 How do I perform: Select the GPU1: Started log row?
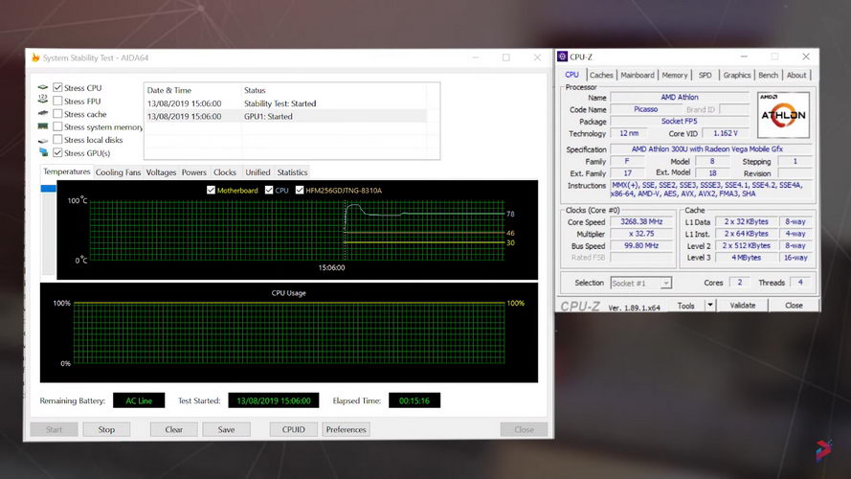click(x=287, y=116)
